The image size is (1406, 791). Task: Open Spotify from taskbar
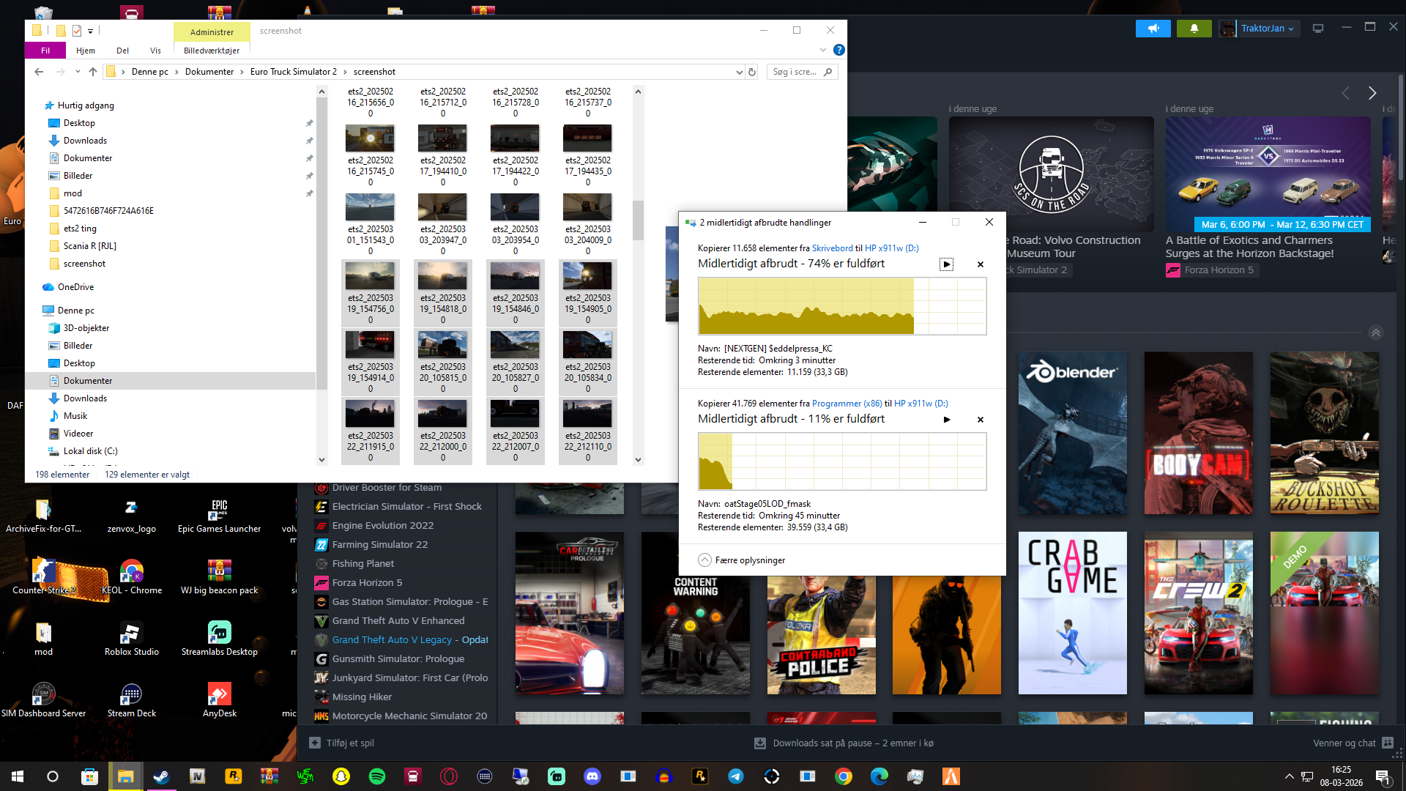pyautogui.click(x=377, y=776)
